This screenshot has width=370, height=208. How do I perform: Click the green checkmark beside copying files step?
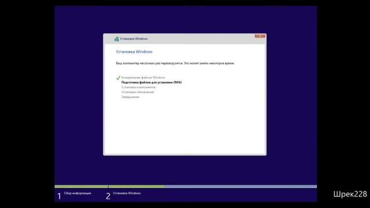pyautogui.click(x=118, y=77)
